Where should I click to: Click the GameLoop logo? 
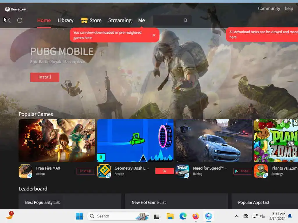[x=15, y=9]
